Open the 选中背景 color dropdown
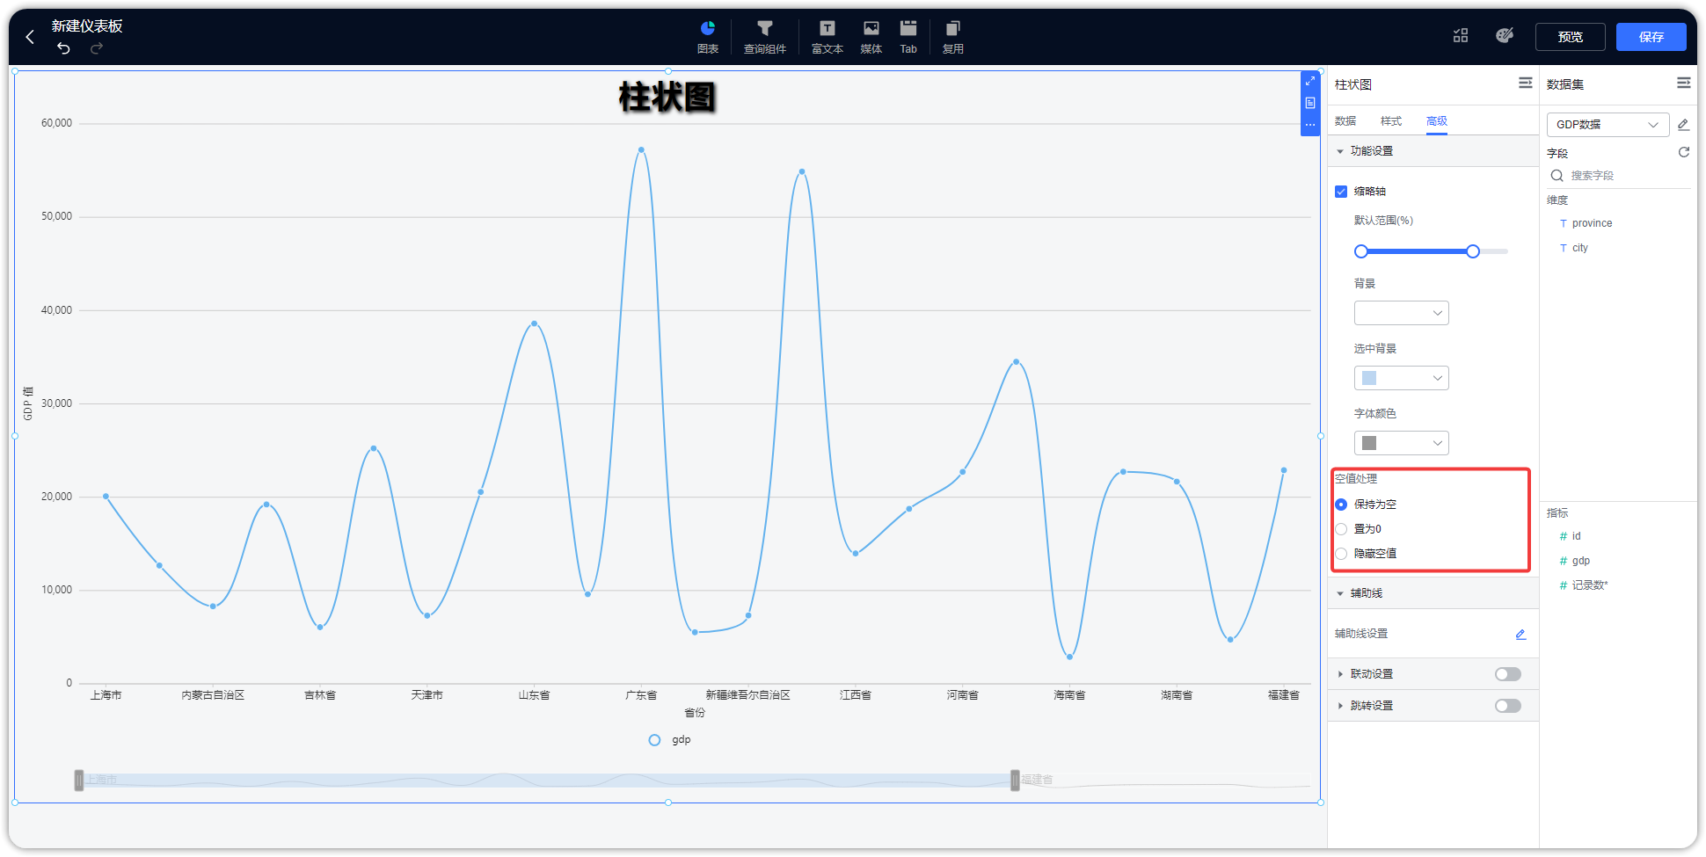This screenshot has width=1706, height=857. tap(1402, 378)
